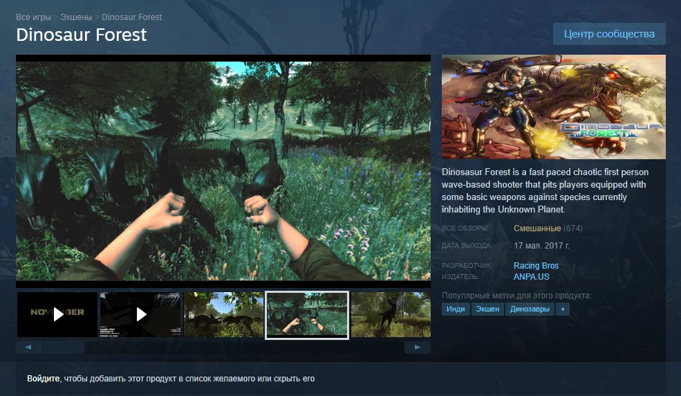Click the review count (674)

[x=573, y=228]
